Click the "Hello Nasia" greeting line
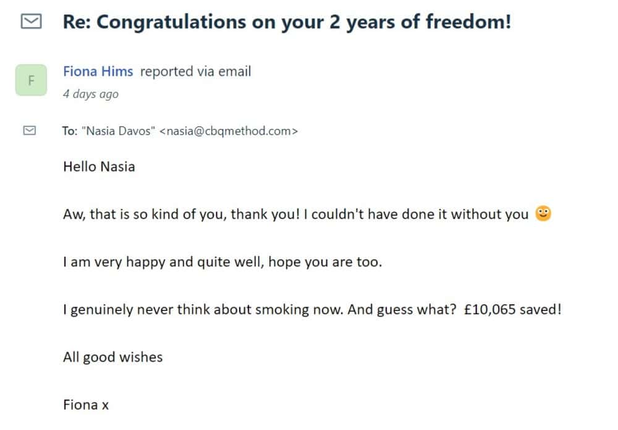Viewport: 618px width, 430px height. [x=99, y=167]
